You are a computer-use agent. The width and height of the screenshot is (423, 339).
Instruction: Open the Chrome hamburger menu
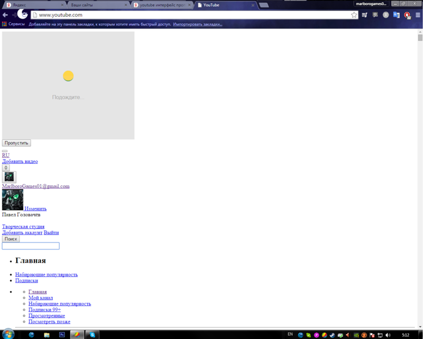(418, 15)
